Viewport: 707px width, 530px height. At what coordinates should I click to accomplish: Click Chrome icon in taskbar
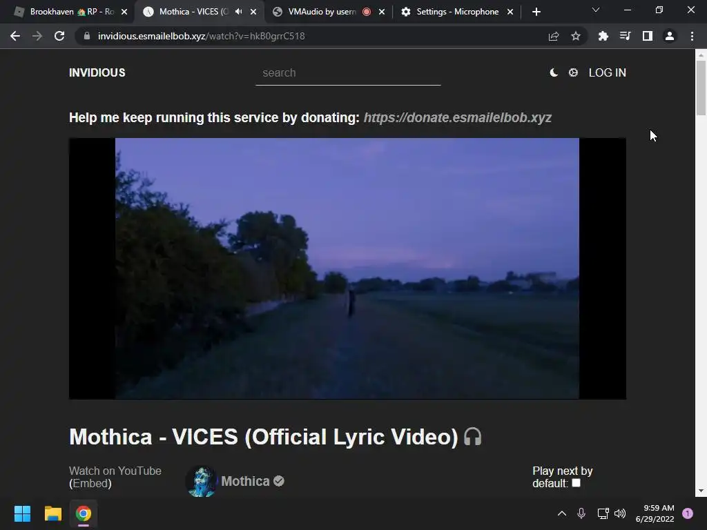84,513
